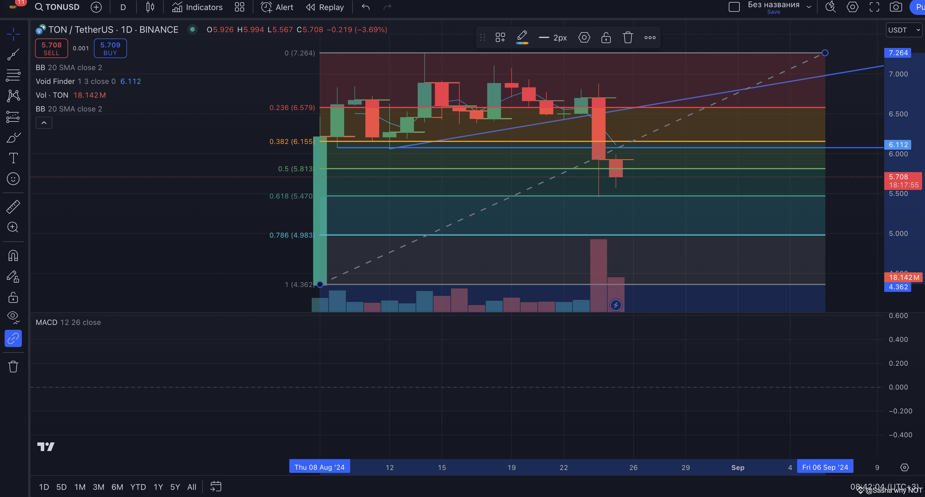Click the Zoom In tool
925x497 pixels.
tap(13, 227)
